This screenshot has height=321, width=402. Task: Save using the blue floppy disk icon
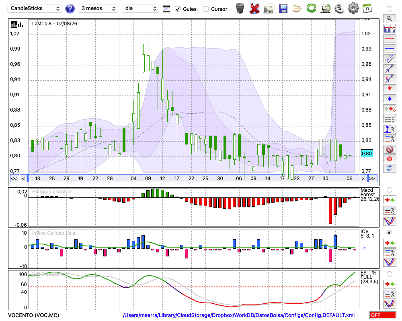(283, 9)
